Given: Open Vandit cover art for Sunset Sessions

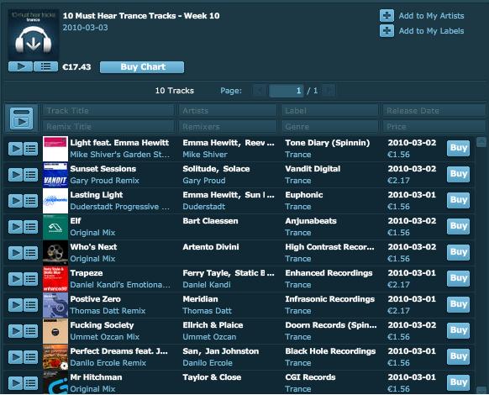Looking at the screenshot, I should [x=55, y=175].
